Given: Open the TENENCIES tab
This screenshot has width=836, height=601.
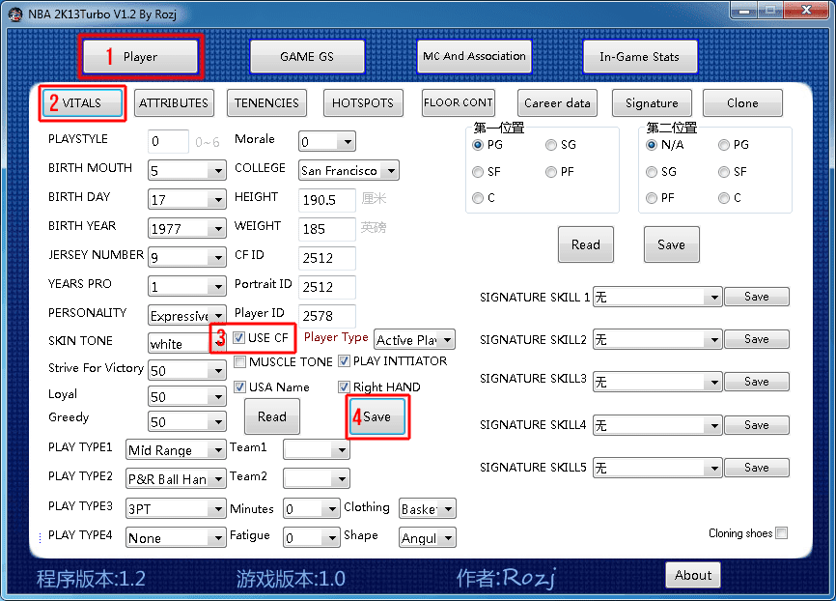Looking at the screenshot, I should pos(266,103).
